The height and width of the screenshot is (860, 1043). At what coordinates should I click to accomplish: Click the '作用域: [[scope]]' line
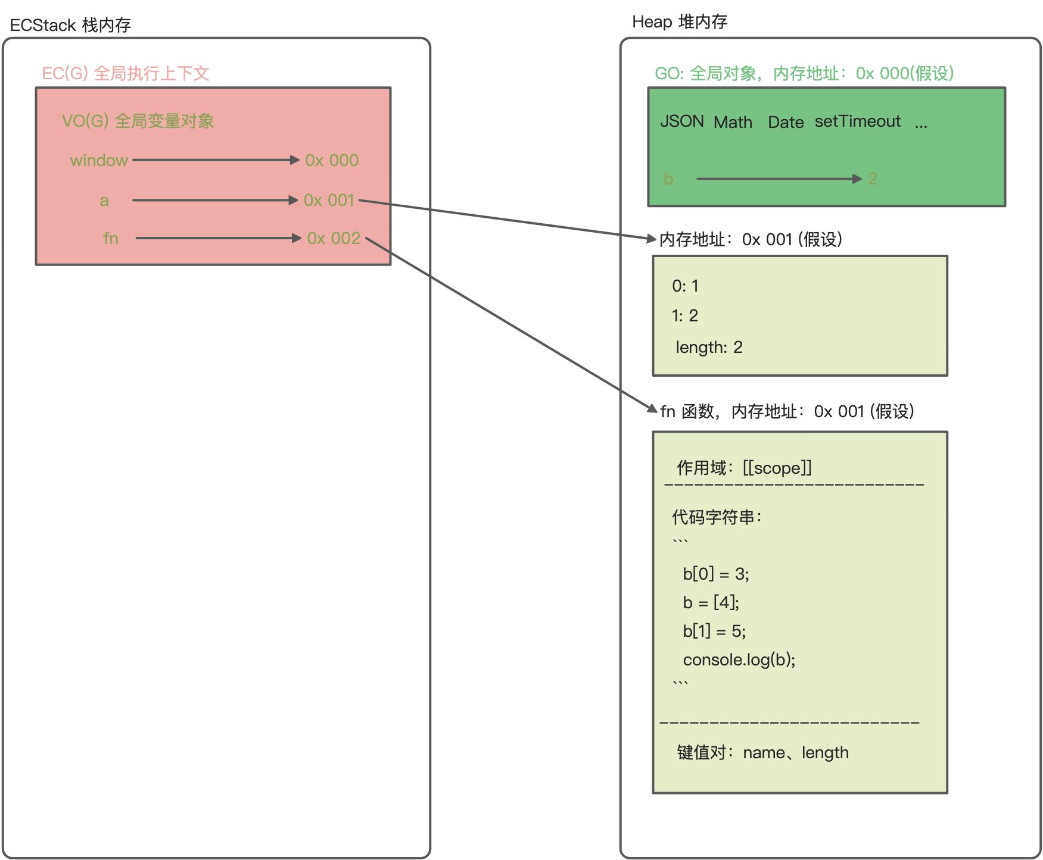(x=744, y=468)
